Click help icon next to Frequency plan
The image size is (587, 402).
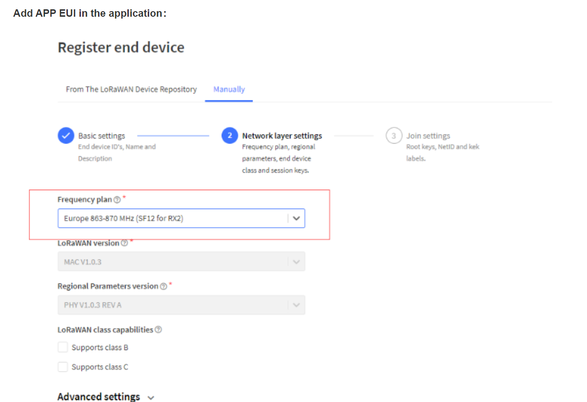117,200
